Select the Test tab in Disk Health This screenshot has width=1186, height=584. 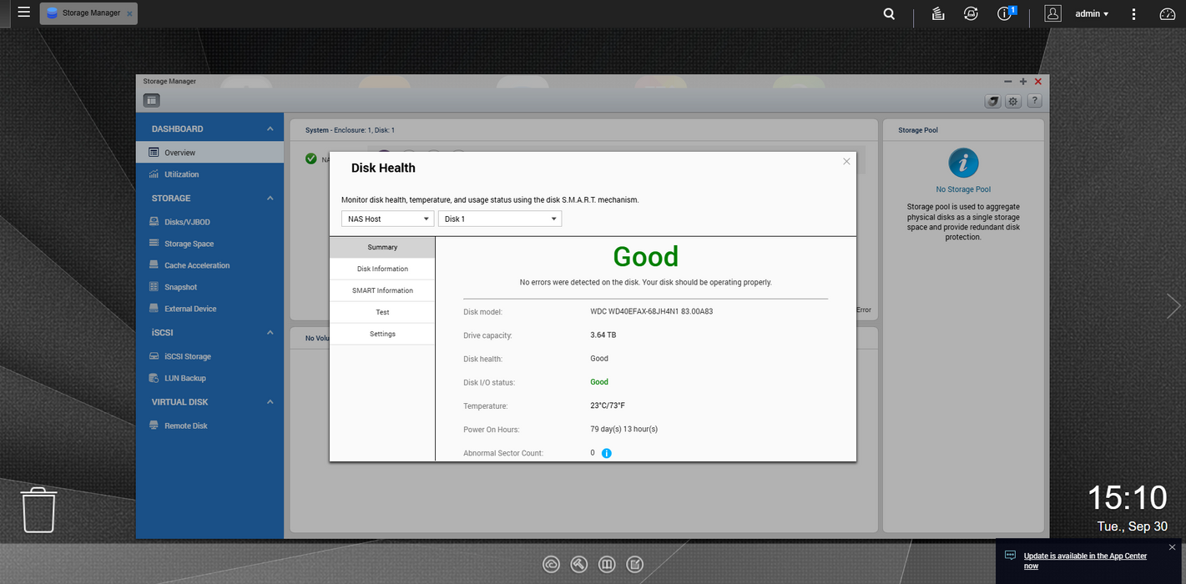[382, 312]
